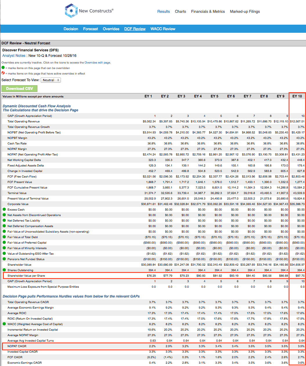Click the New Constructs logo icon
This screenshot has height=366, width=306.
71,11
